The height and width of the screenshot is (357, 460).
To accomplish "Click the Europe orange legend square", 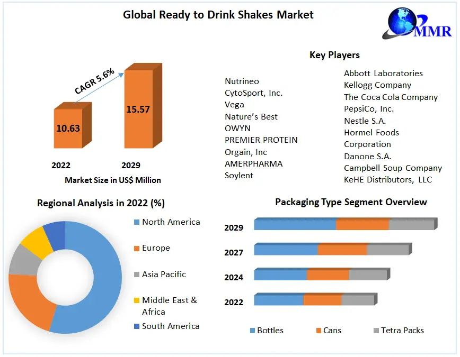I will [136, 248].
